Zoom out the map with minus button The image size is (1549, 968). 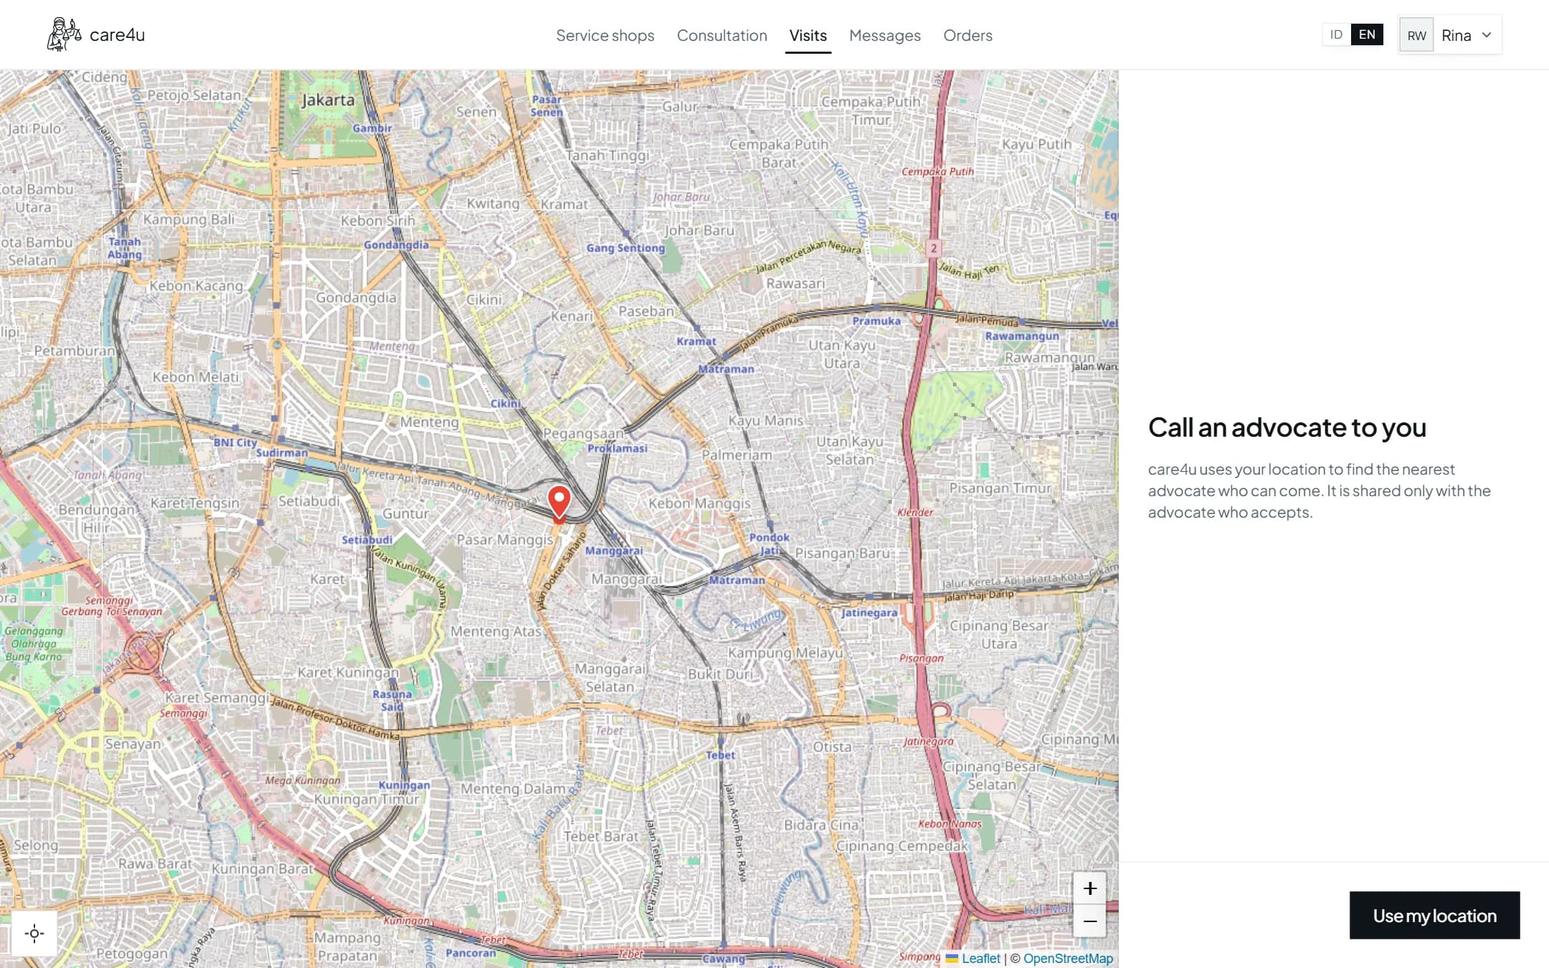[x=1089, y=921]
